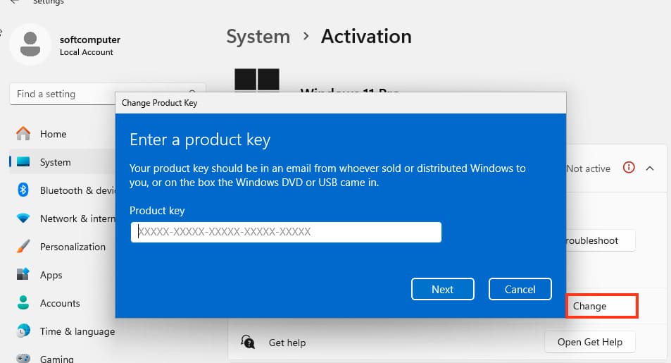
Task: Focus the Product key text field
Action: tap(286, 232)
